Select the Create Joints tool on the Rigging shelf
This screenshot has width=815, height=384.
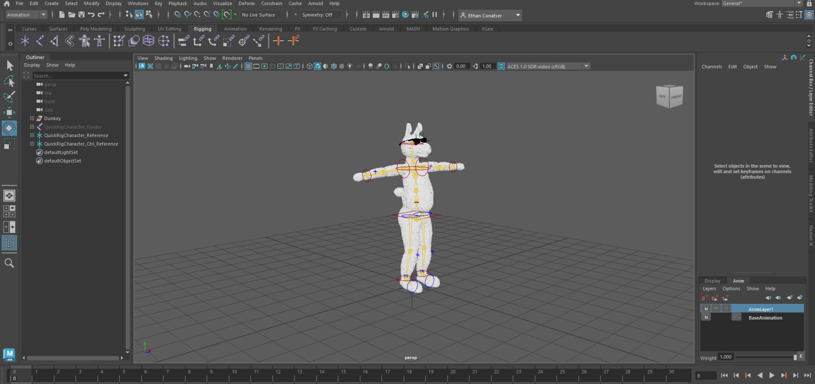click(40, 41)
